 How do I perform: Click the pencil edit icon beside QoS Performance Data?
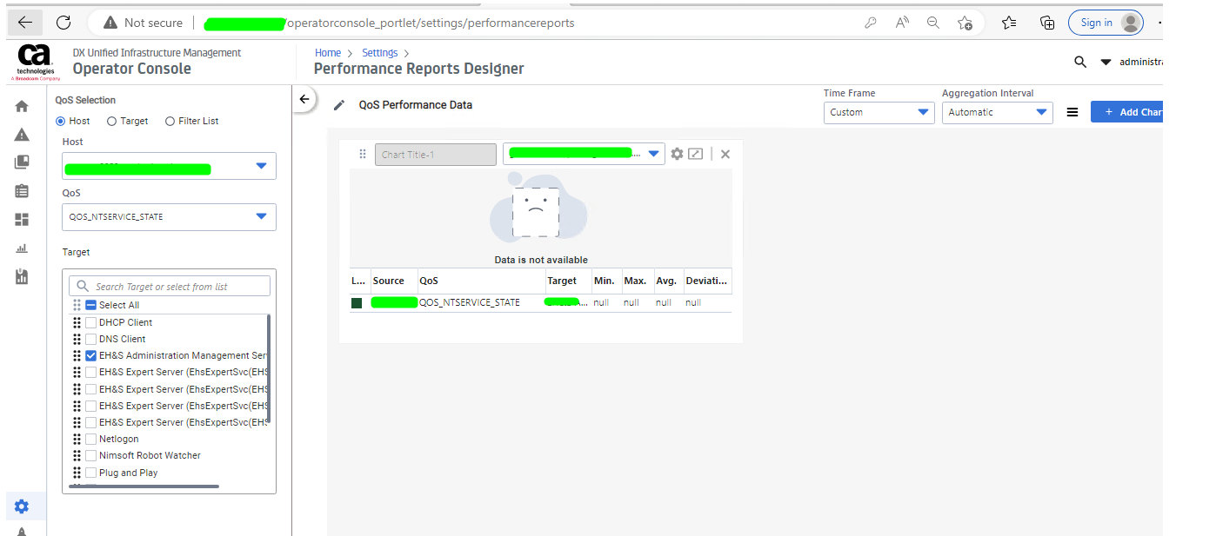(x=339, y=105)
